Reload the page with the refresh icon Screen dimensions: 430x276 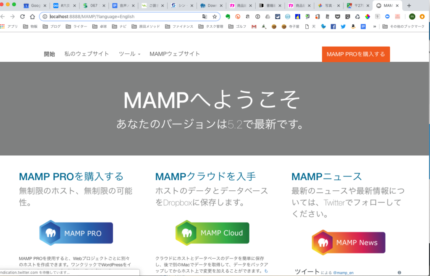pos(23,16)
